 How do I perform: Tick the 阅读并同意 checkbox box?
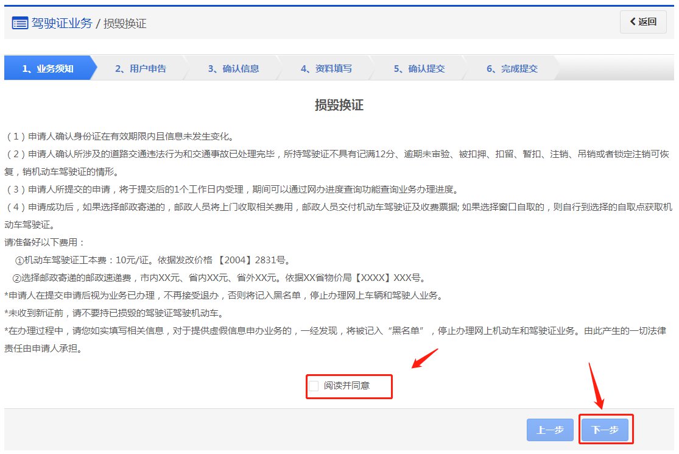[314, 386]
